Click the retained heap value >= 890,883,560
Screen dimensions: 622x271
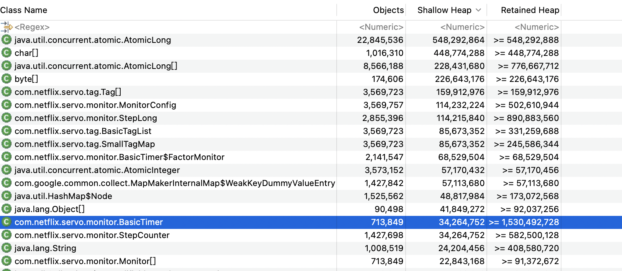(x=526, y=118)
